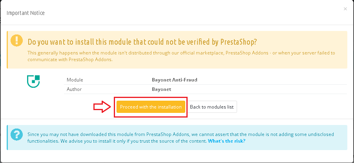Click the red arrow pointing at Proceed
This screenshot has width=354, height=163.
[102, 107]
